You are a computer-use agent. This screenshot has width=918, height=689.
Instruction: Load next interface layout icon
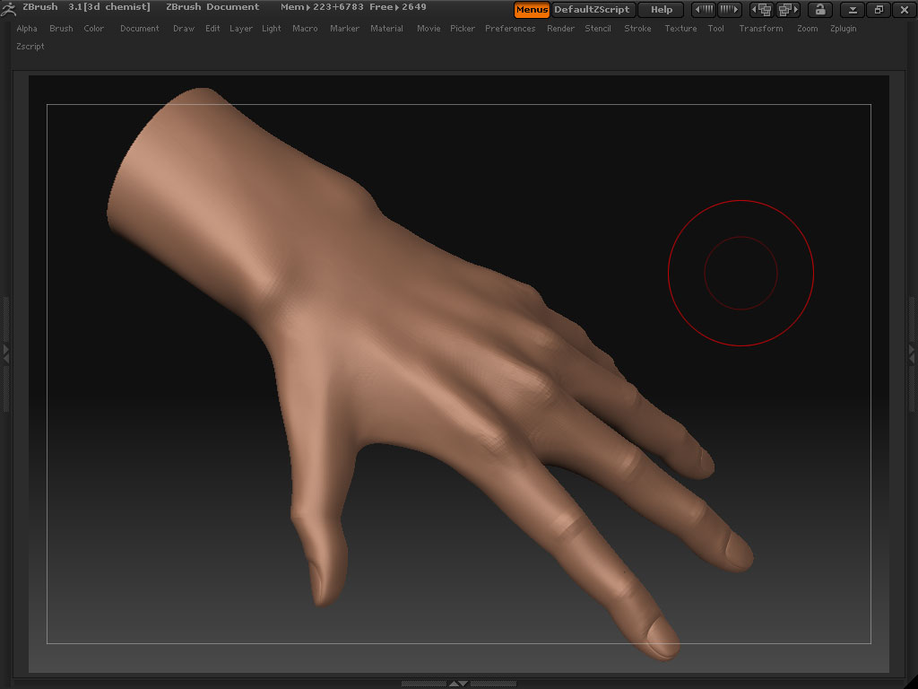pos(788,9)
